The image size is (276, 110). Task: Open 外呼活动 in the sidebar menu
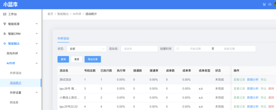click(16, 73)
